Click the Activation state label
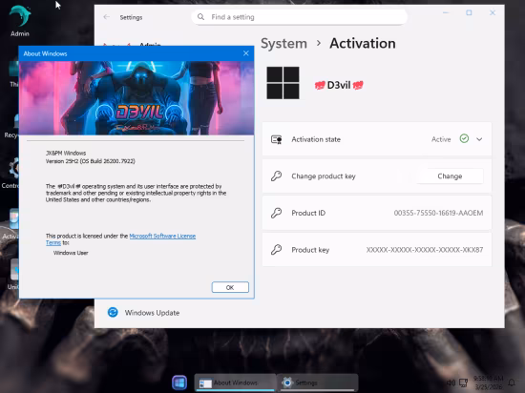Image resolution: width=525 pixels, height=393 pixels. pos(316,139)
